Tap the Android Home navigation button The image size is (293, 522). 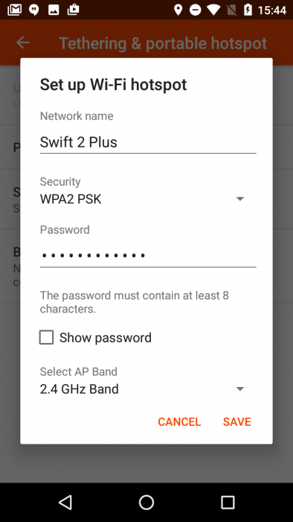click(x=146, y=502)
